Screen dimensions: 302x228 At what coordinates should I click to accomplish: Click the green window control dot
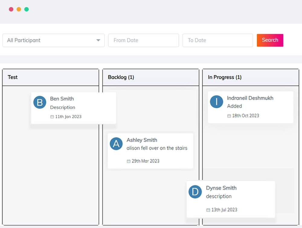pos(27,9)
